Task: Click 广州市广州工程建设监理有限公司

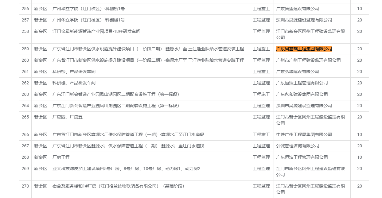Action: pos(308,60)
